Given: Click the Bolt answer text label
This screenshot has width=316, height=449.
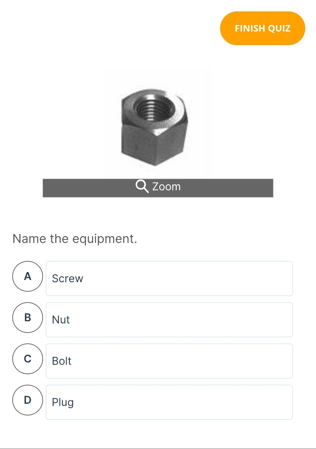Looking at the screenshot, I should [61, 361].
